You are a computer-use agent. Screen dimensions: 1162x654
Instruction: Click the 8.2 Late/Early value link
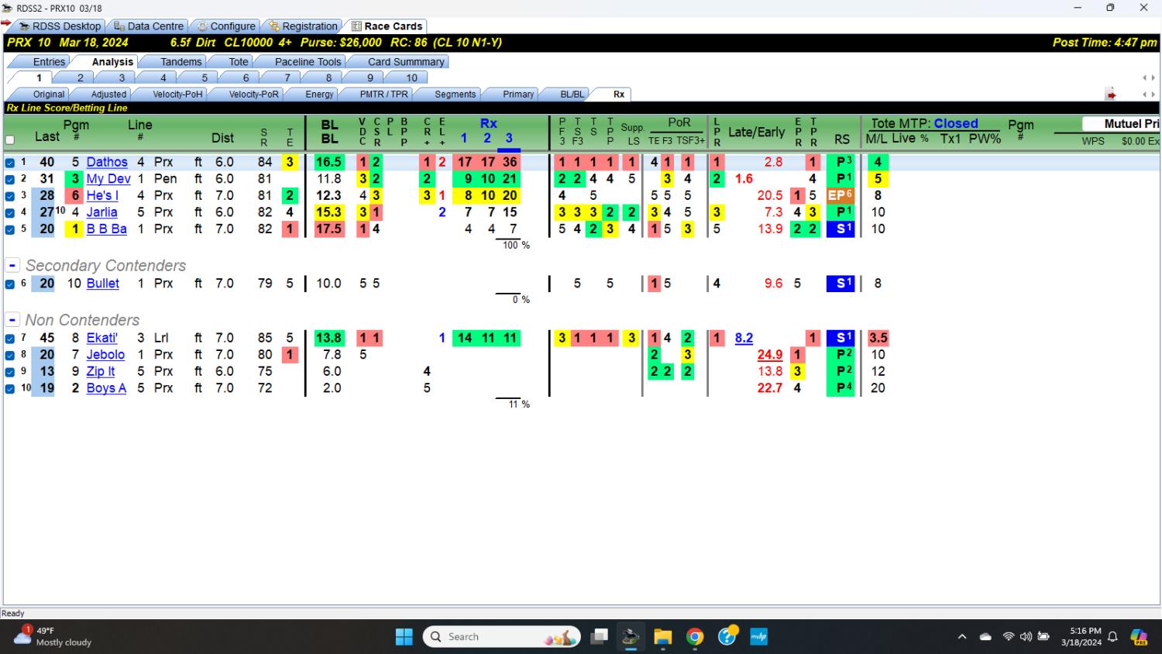click(x=744, y=338)
